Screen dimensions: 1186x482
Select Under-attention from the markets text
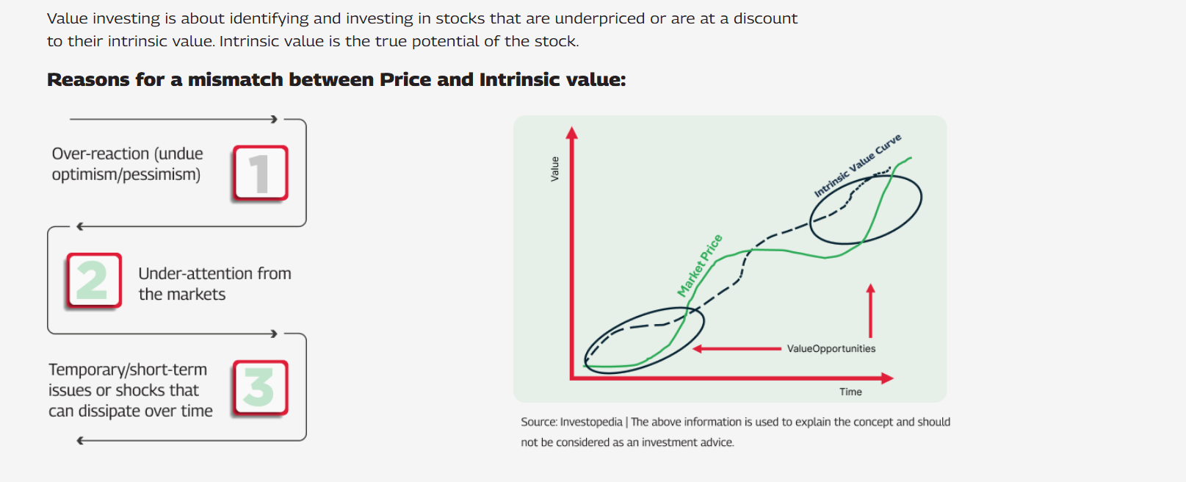tap(214, 284)
